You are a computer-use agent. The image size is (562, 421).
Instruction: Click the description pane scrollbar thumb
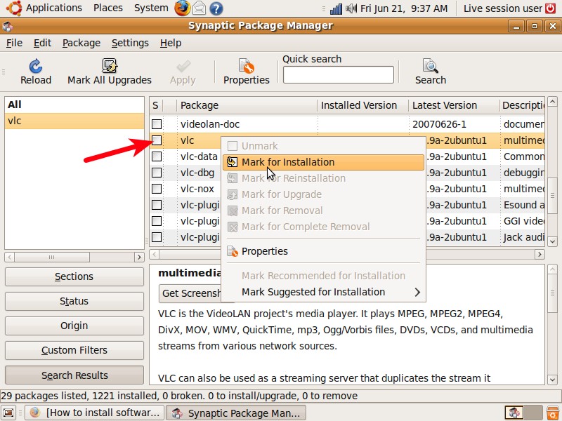(552, 293)
